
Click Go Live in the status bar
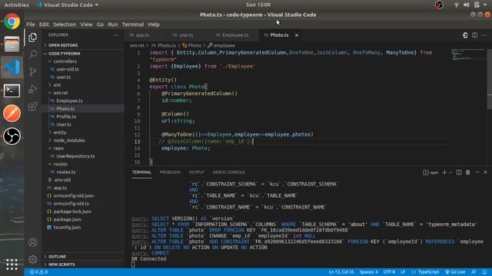455,272
